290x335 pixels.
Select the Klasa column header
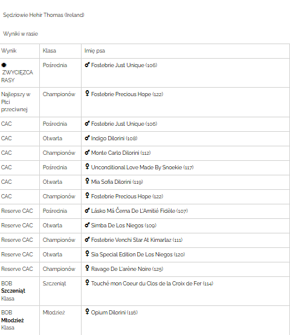pos(50,51)
